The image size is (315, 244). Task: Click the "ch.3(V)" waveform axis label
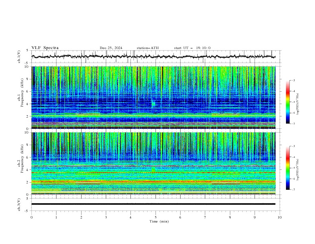19,205
